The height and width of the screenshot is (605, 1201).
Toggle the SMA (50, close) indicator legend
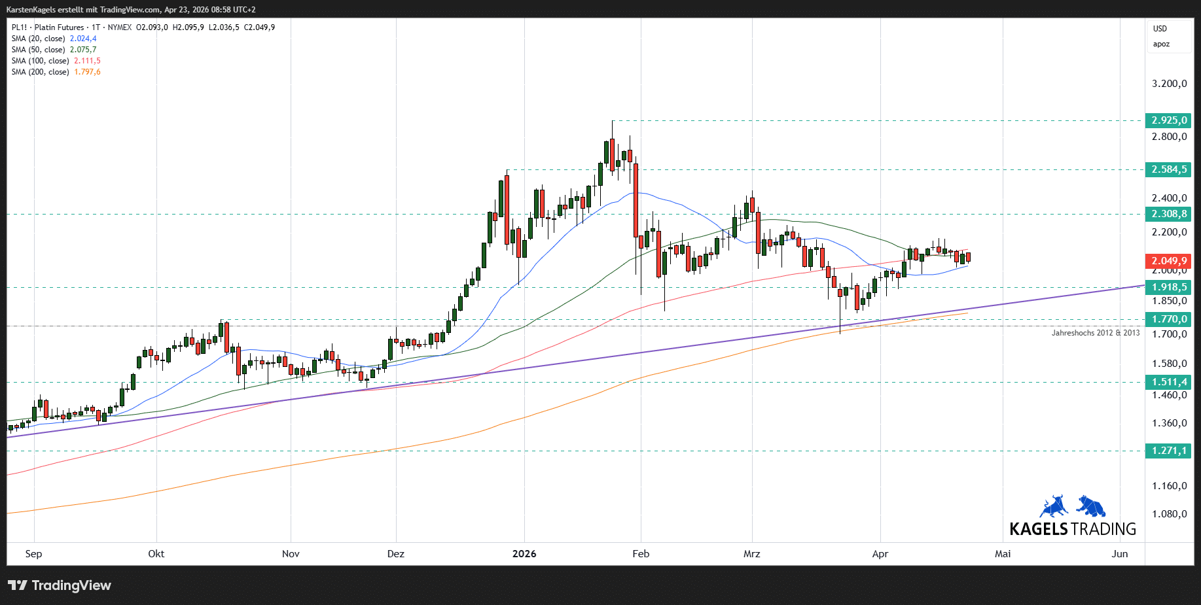(x=38, y=50)
